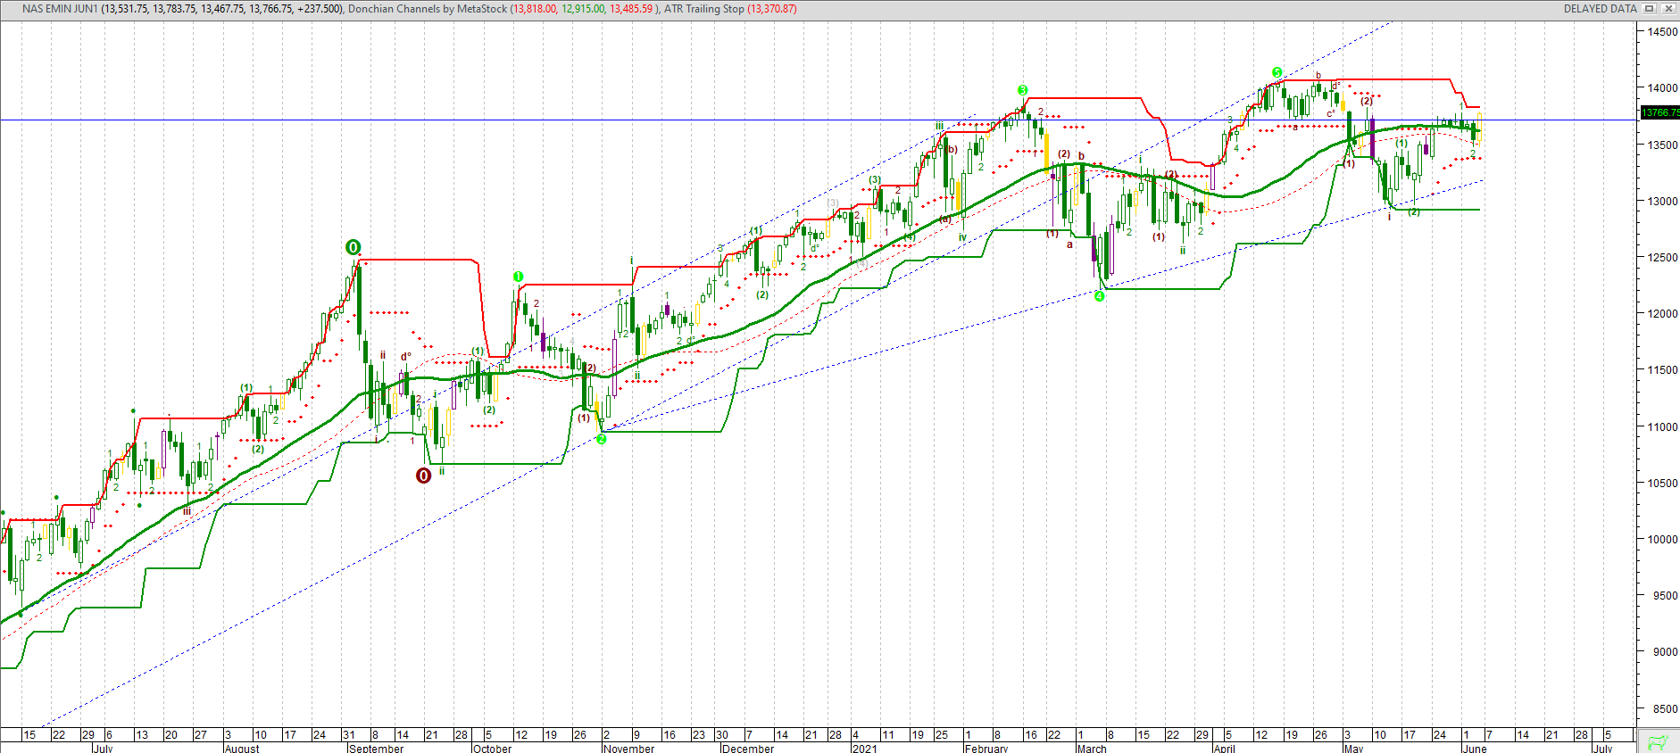Select the green circled 1 wave marker
The image size is (1680, 753).
[x=519, y=277]
